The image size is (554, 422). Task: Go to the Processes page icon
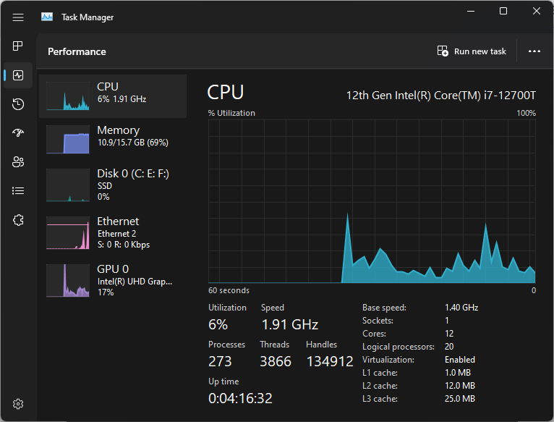[17, 46]
